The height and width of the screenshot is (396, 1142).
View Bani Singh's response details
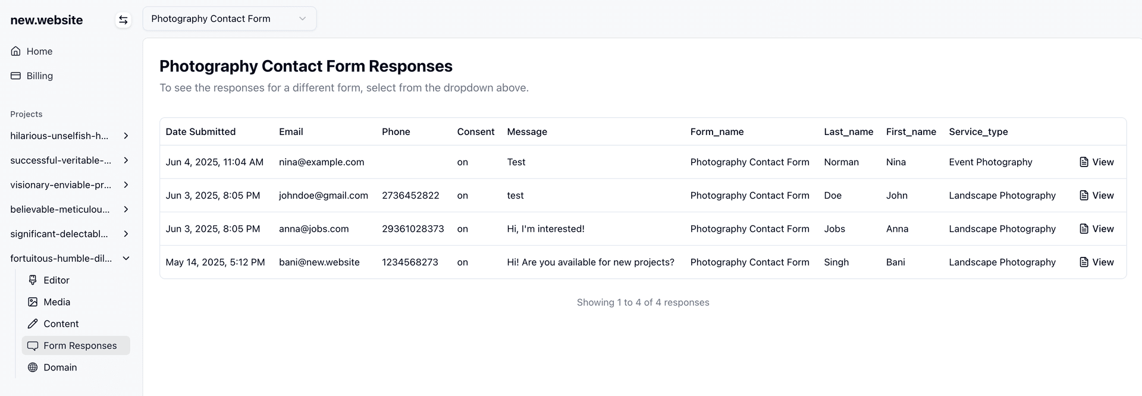(1096, 262)
